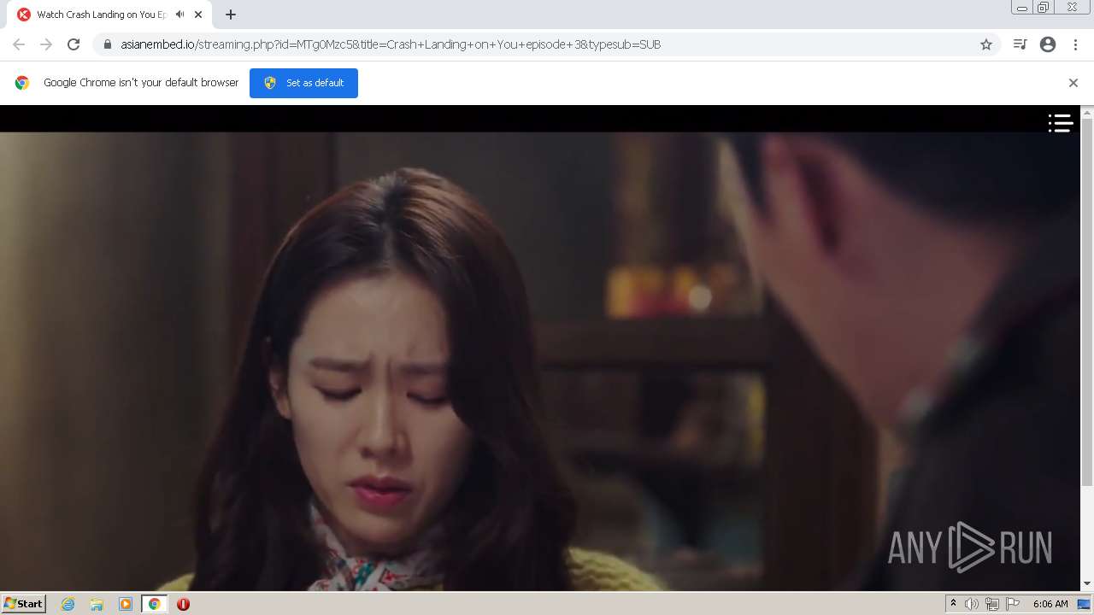Open File Explorer from taskbar

coord(97,604)
